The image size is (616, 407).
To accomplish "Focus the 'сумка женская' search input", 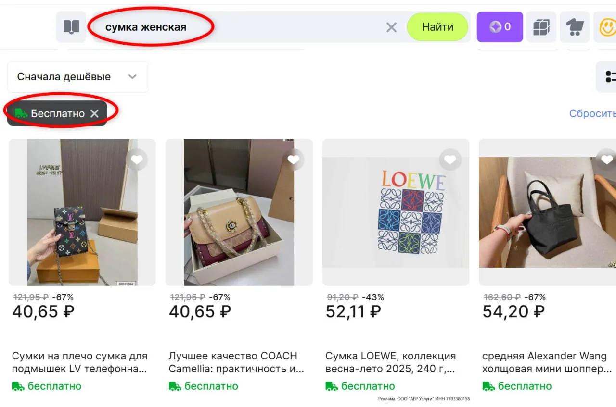I will 238,27.
